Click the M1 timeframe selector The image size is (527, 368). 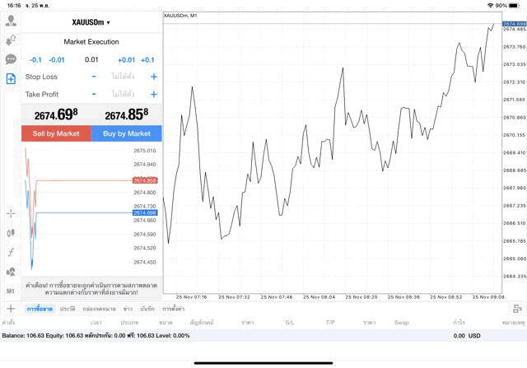tap(11, 291)
